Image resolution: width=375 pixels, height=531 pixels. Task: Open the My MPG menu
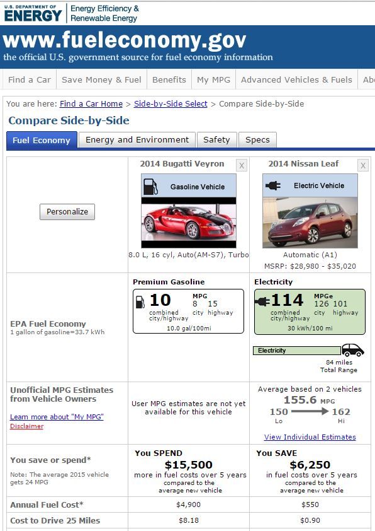coord(213,79)
